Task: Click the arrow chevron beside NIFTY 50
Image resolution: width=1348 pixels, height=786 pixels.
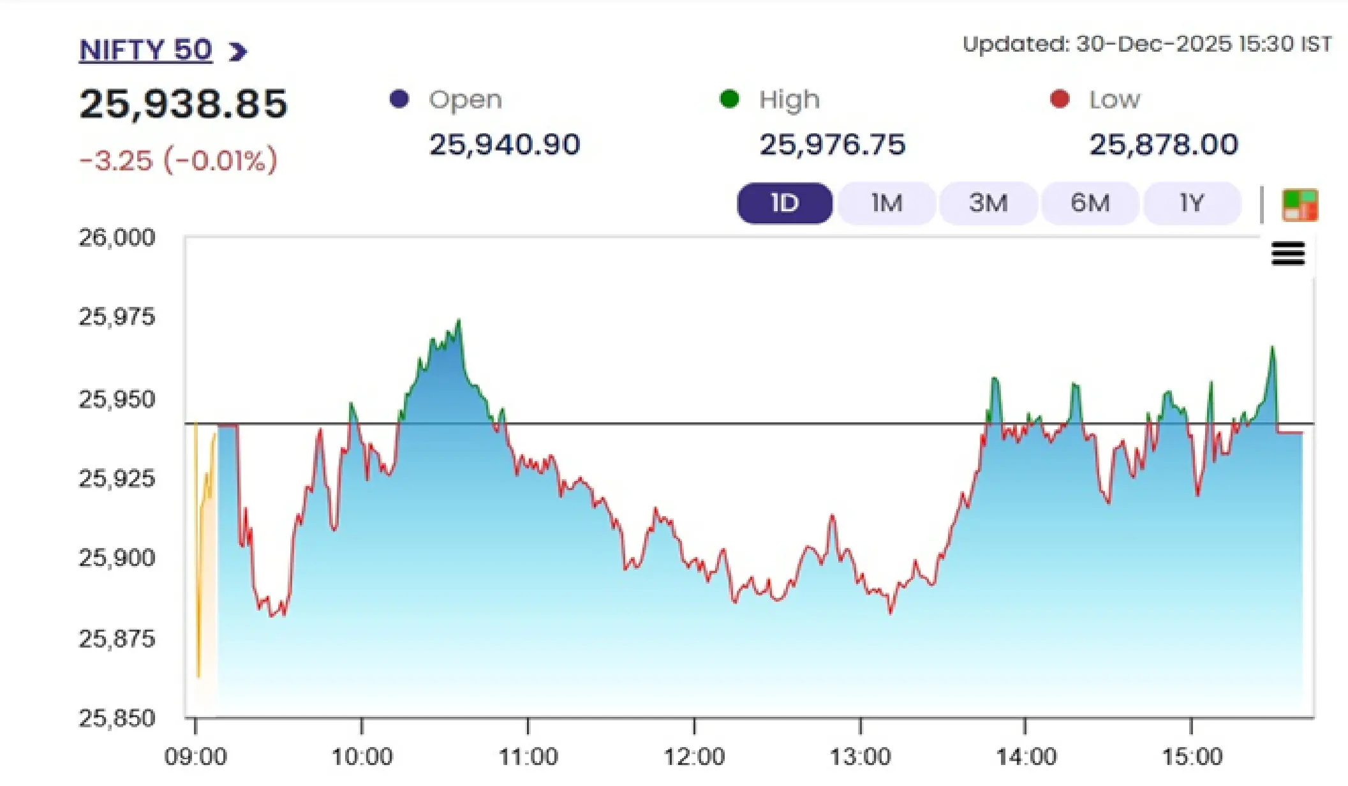Action: [x=238, y=51]
